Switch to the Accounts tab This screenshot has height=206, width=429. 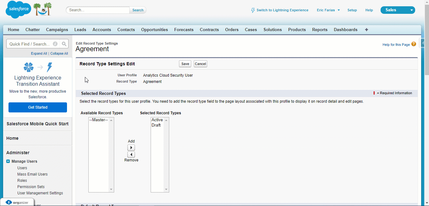[x=102, y=30]
